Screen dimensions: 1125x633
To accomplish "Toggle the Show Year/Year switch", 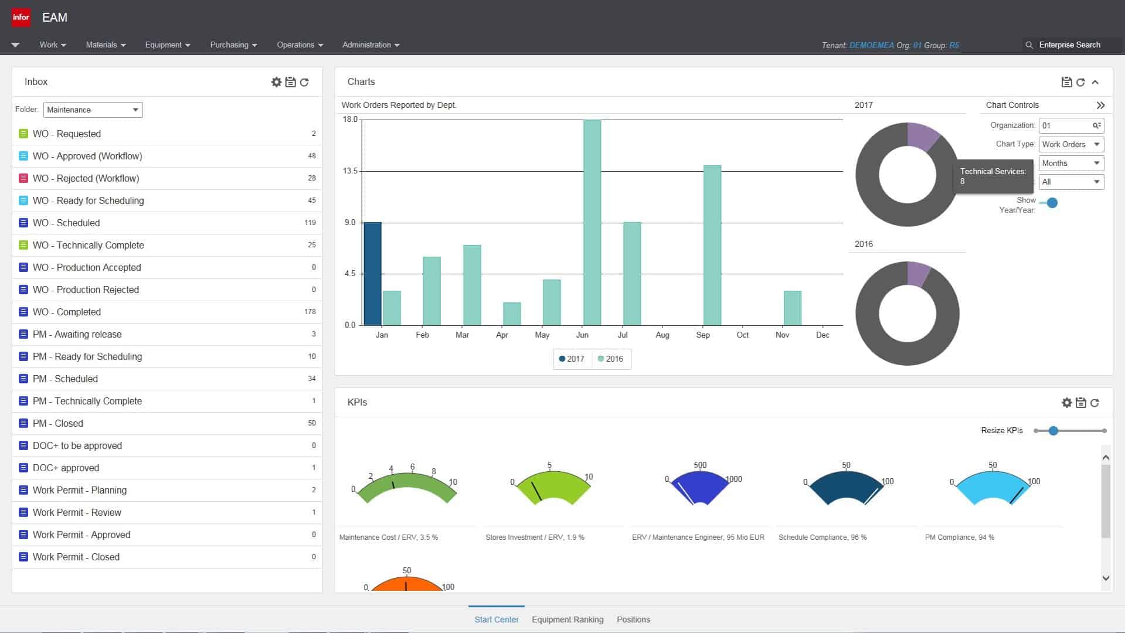I will pyautogui.click(x=1049, y=203).
